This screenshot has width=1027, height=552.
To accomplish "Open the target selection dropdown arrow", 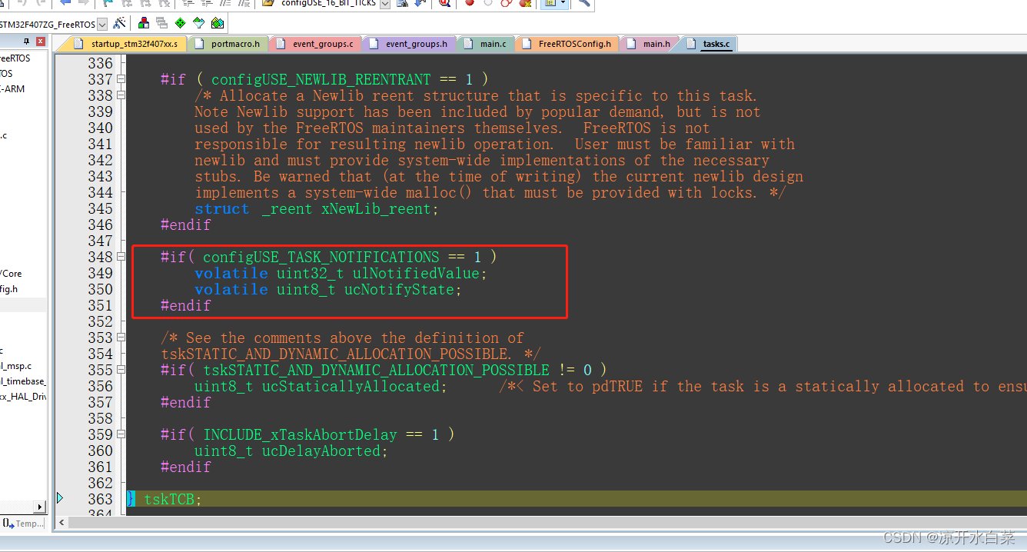I will click(102, 25).
